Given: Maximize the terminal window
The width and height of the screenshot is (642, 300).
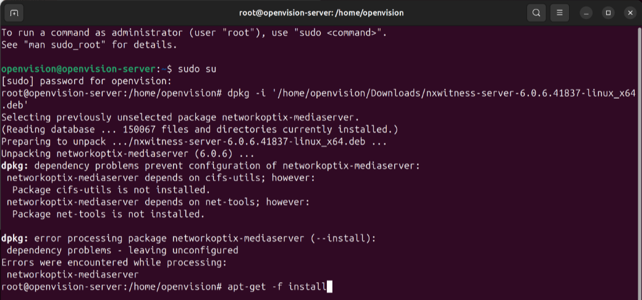Looking at the screenshot, I should click(x=609, y=13).
